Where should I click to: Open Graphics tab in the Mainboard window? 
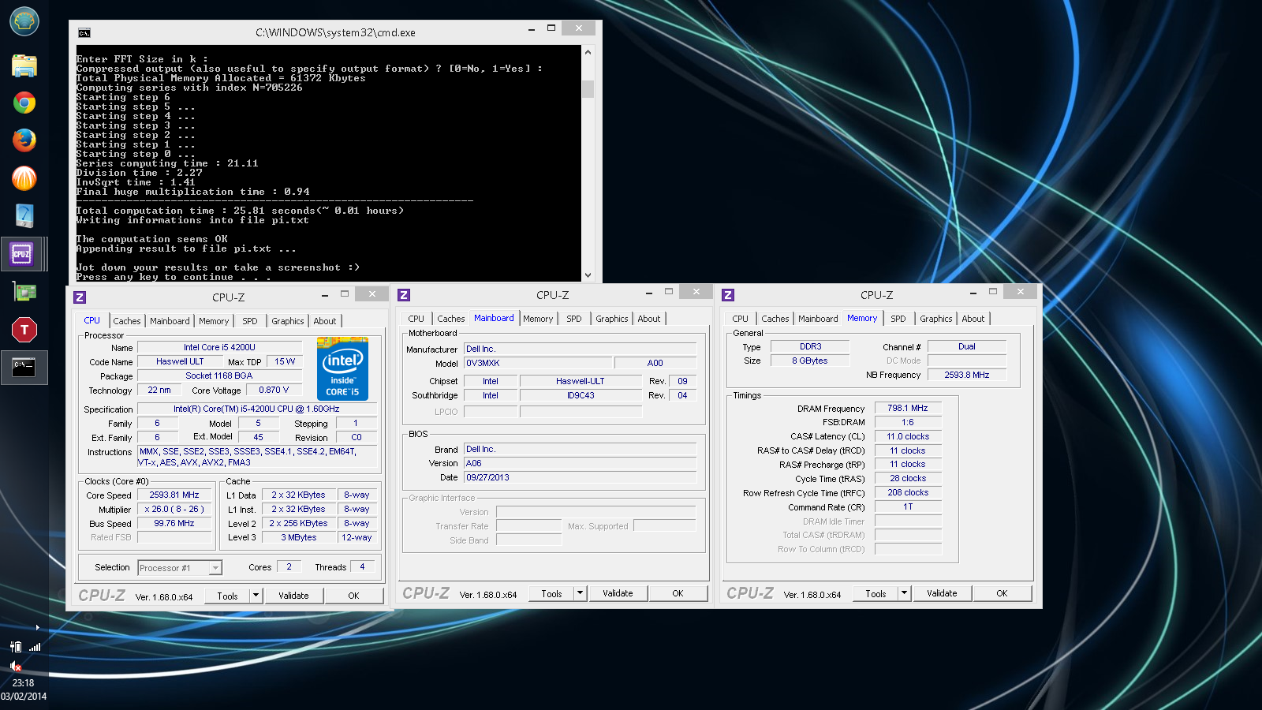point(611,319)
